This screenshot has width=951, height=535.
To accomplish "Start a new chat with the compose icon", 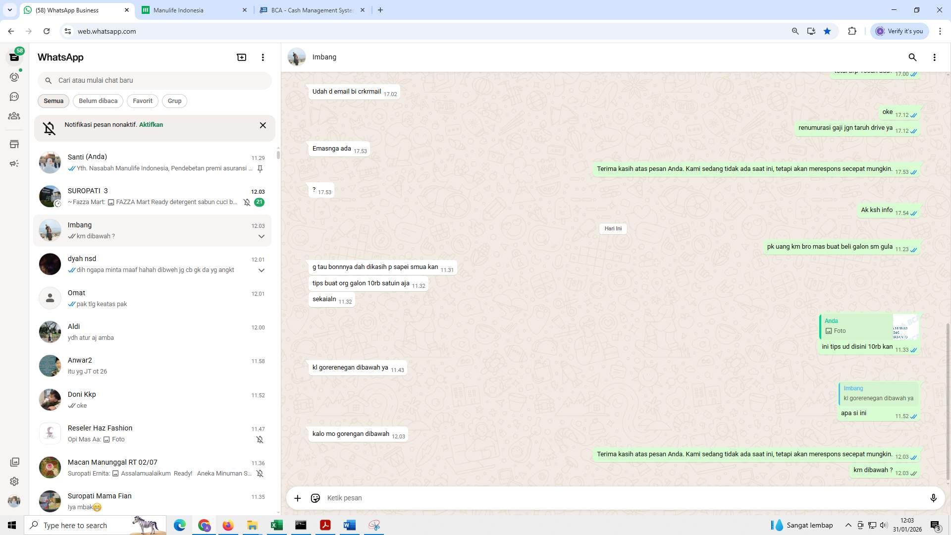I will [x=241, y=57].
